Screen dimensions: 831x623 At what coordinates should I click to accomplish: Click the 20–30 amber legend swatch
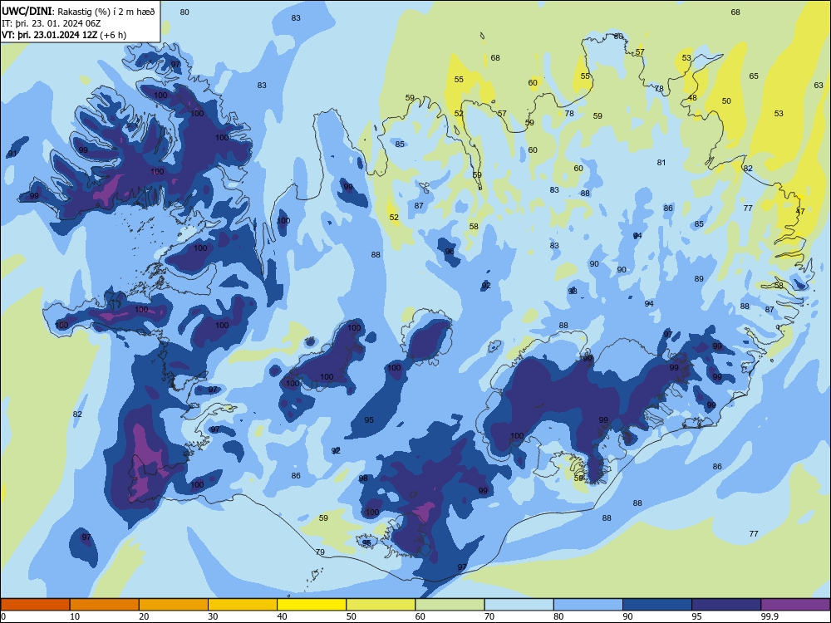click(x=174, y=605)
